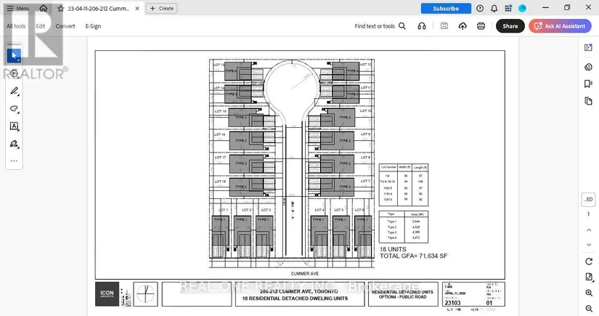This screenshot has width=599, height=316.
Task: Open the Menu hamburger
Action: point(17,9)
